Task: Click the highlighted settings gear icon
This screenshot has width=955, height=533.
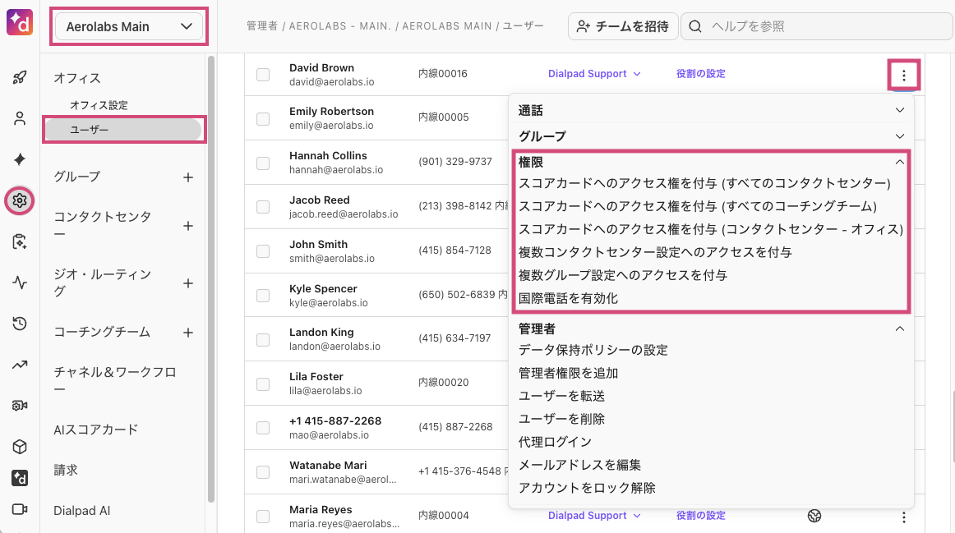Action: [x=19, y=200]
